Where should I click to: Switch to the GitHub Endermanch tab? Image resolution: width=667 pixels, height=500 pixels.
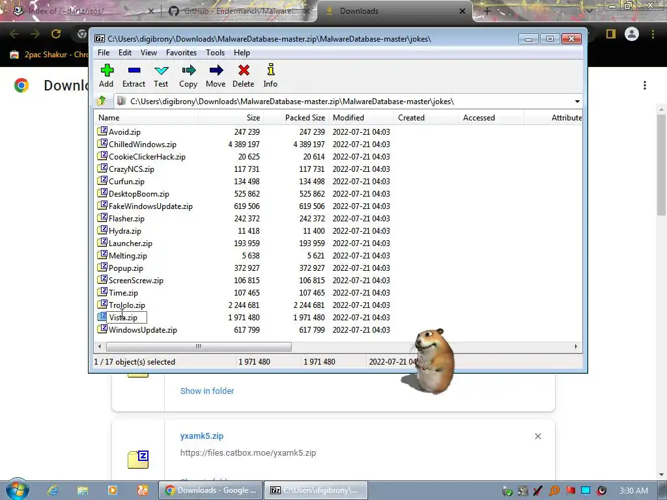click(x=238, y=11)
